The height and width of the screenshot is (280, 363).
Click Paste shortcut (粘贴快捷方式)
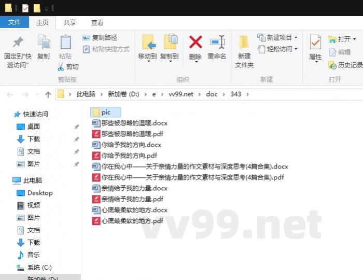[x=106, y=49]
